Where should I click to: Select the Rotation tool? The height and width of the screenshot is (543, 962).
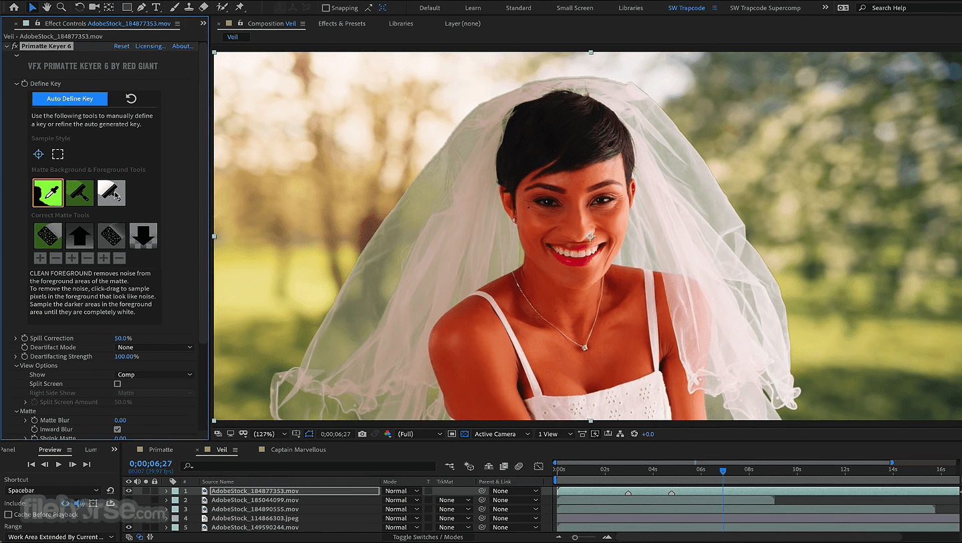(80, 7)
